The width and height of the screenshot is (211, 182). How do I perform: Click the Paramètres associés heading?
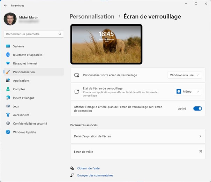coord(84,125)
